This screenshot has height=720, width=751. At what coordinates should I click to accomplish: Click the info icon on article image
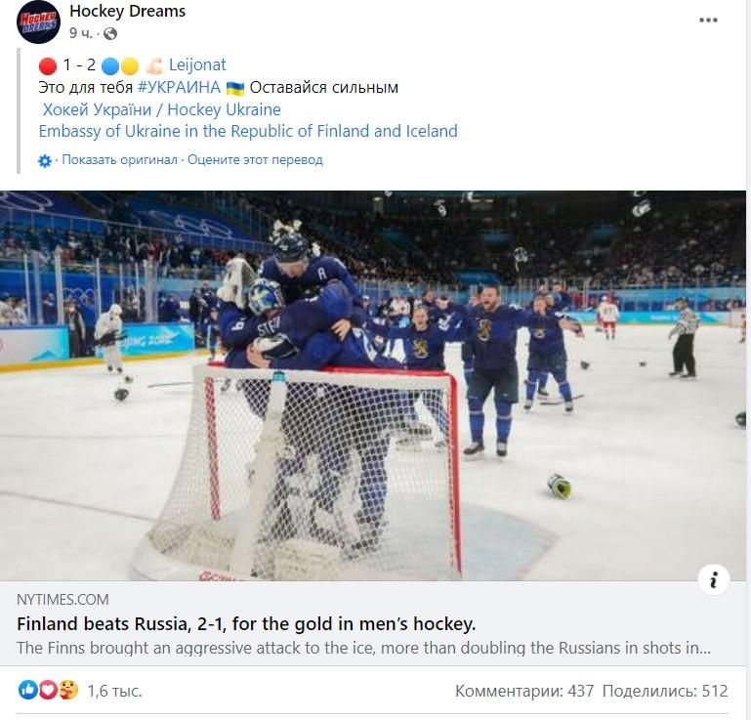pyautogui.click(x=714, y=579)
